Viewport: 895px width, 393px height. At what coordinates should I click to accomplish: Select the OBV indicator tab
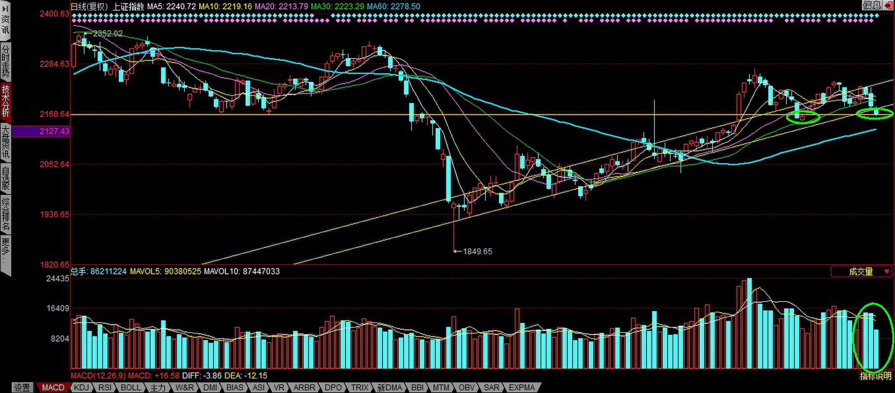coord(466,387)
